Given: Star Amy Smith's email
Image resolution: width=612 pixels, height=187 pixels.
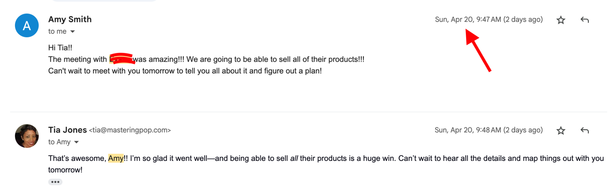Looking at the screenshot, I should coord(560,20).
